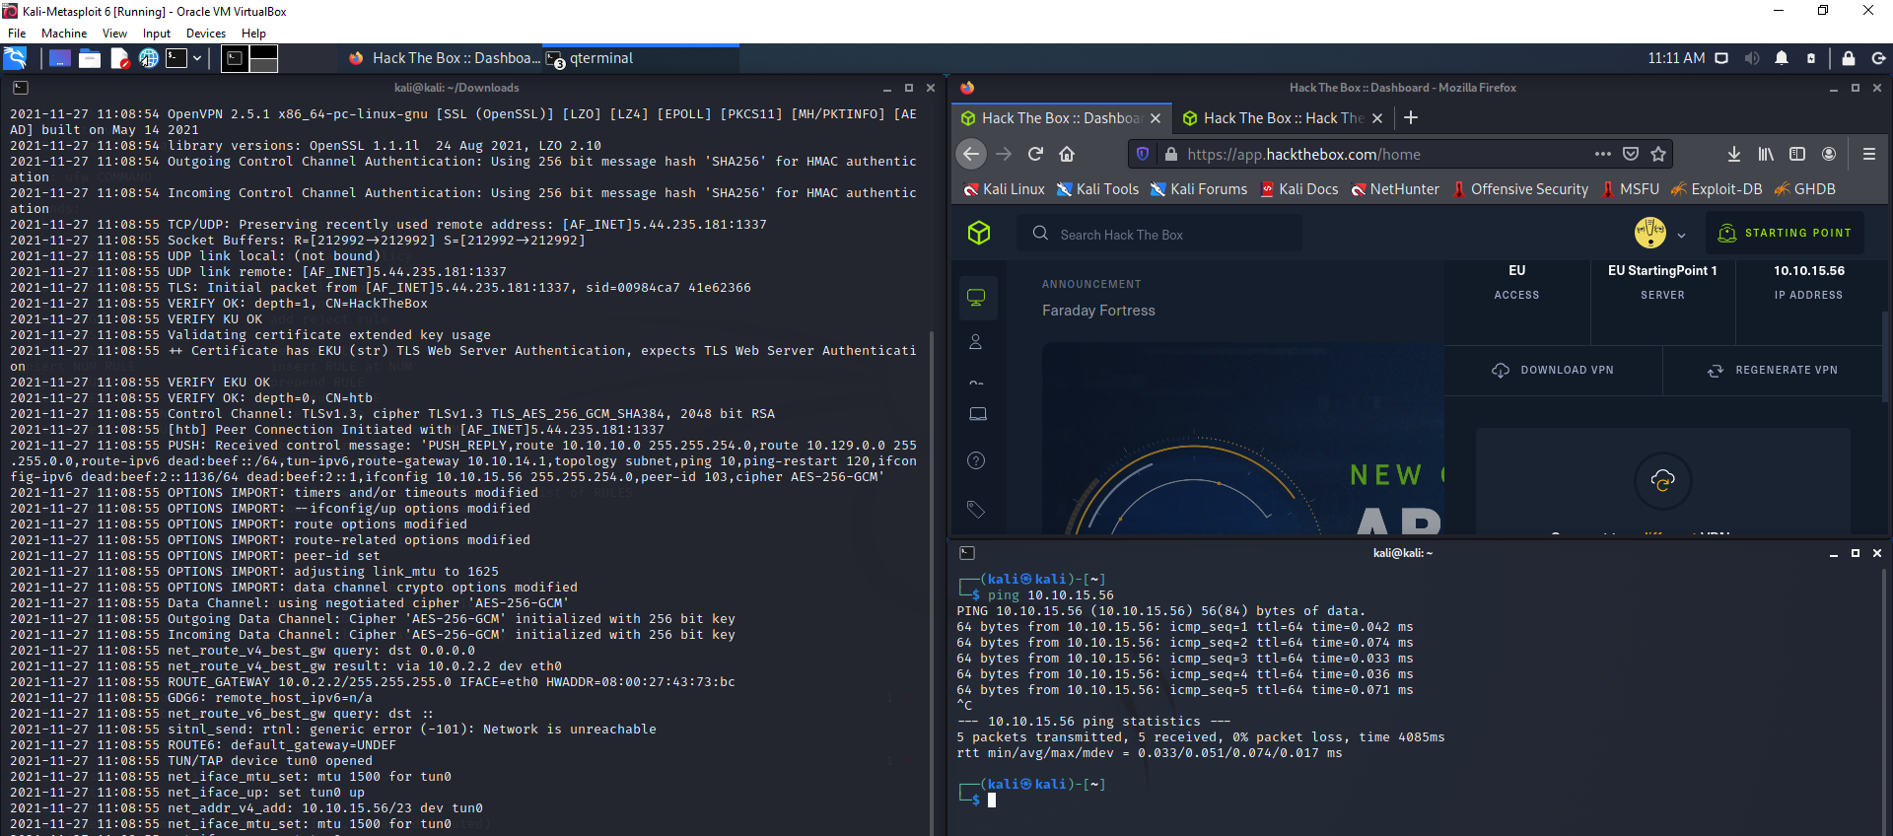Expand the terminal launcher dropdown arrow
The image size is (1893, 836).
(x=197, y=58)
